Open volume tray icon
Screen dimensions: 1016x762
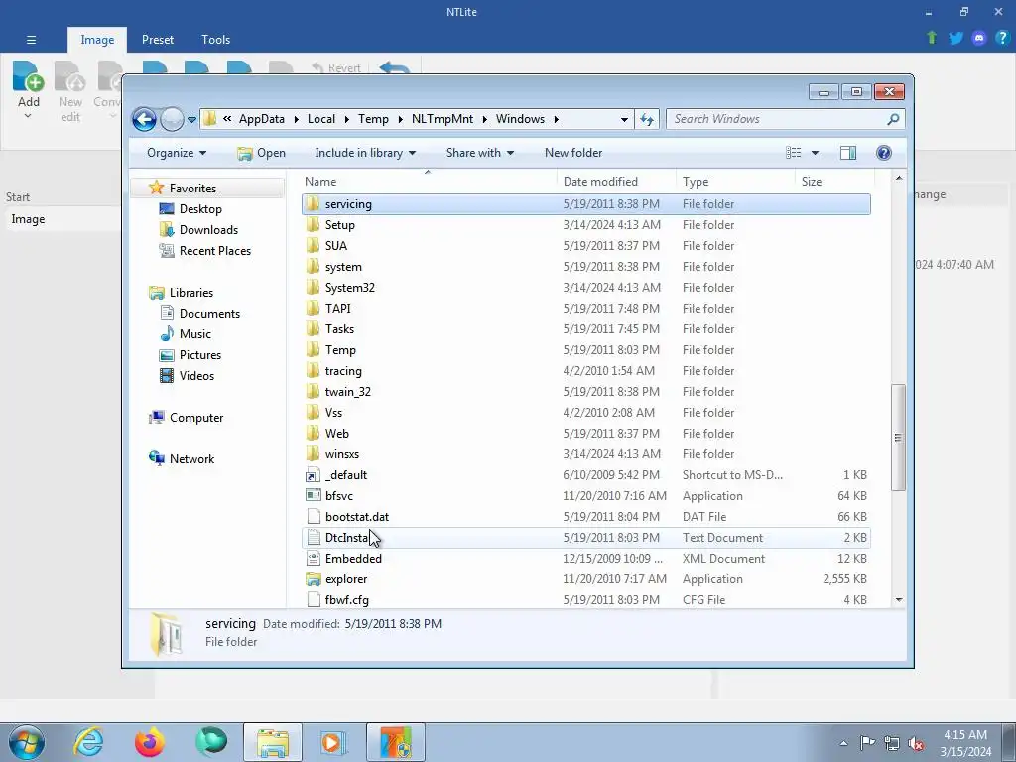tap(916, 743)
